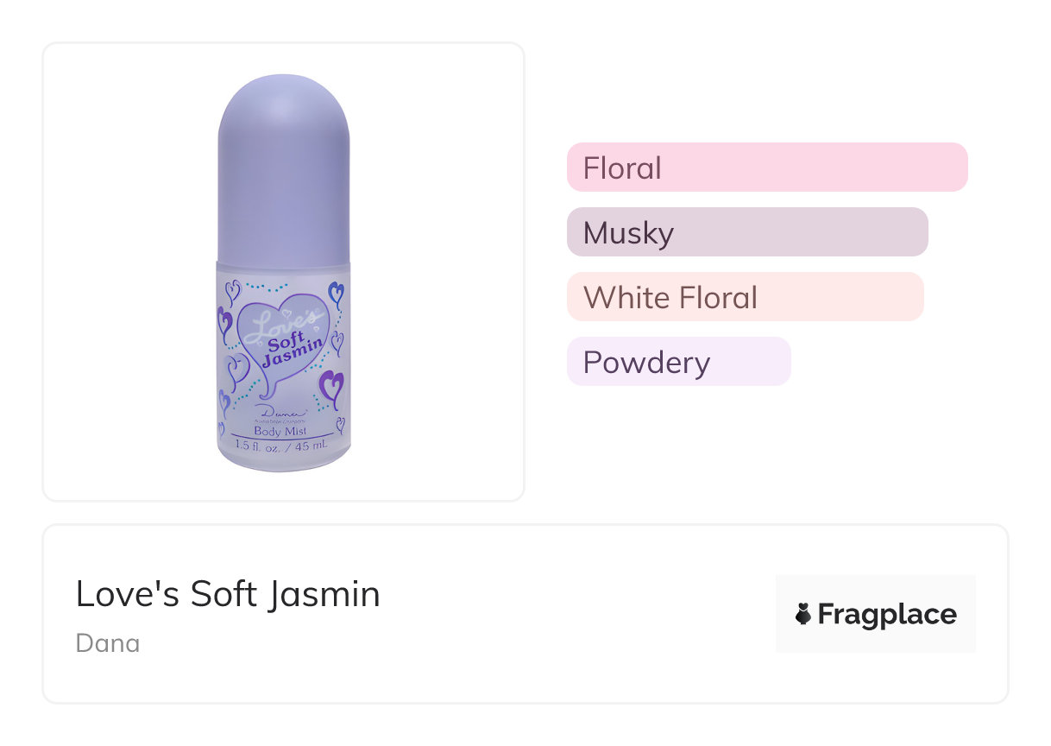Click the purple heart on bottle's left edge
The image size is (1051, 746).
[224, 322]
